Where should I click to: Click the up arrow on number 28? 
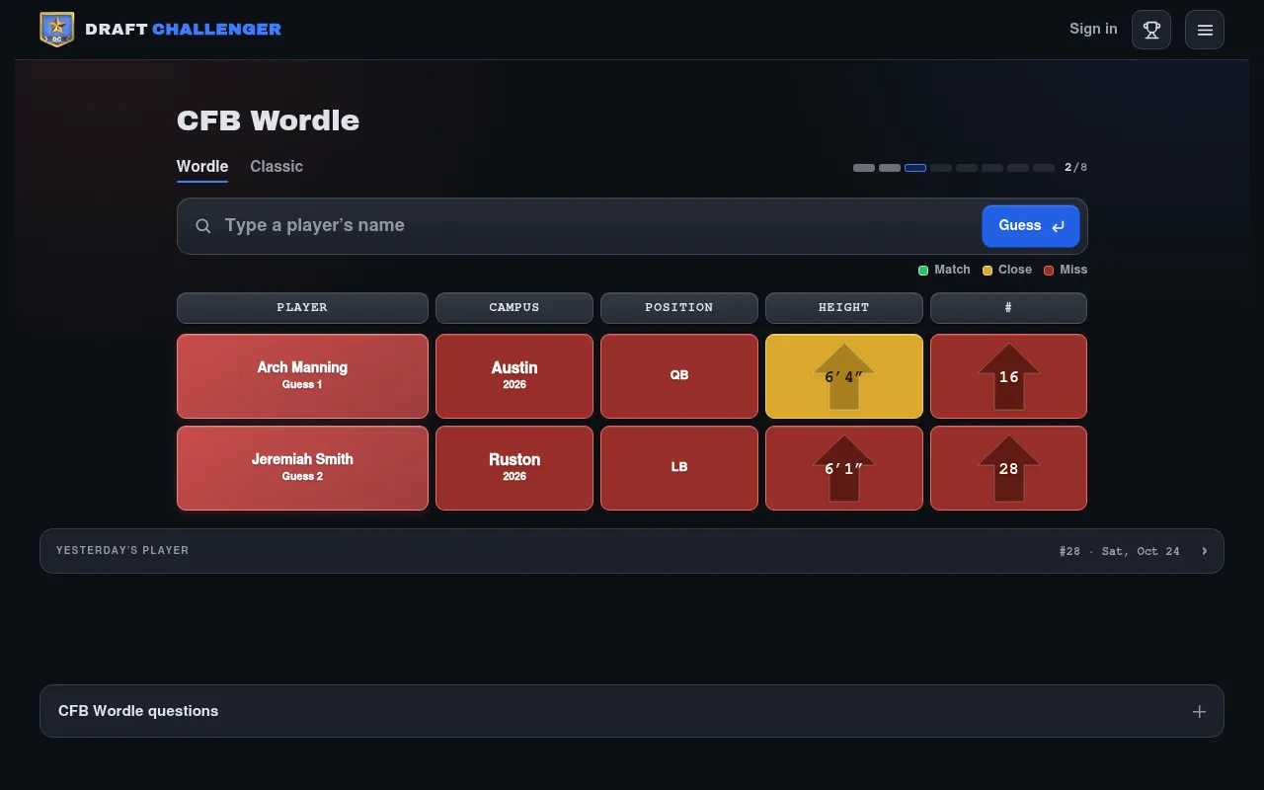[x=1008, y=468]
